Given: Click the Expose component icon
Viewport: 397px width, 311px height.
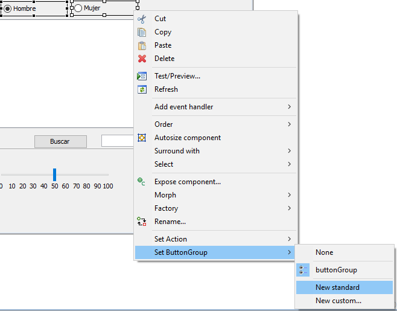Looking at the screenshot, I should tap(142, 181).
